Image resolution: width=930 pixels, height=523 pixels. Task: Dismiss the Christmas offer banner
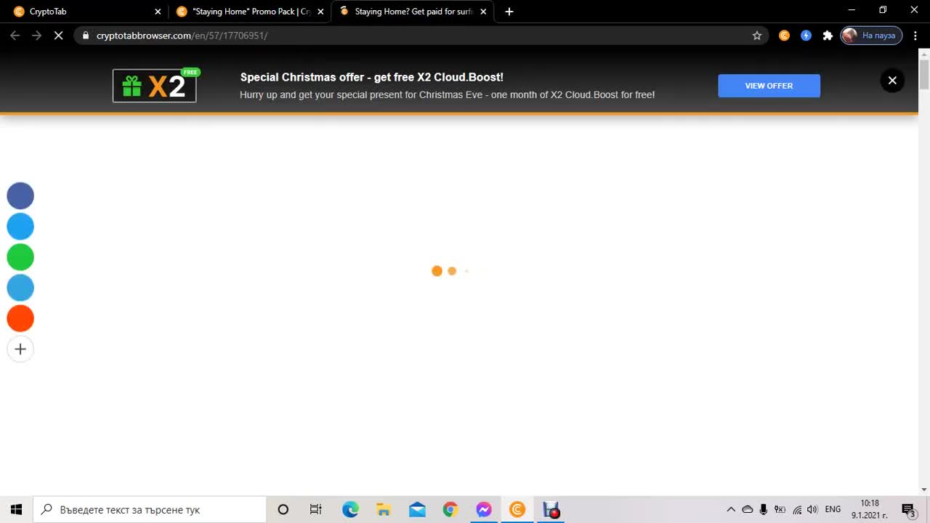tap(892, 81)
